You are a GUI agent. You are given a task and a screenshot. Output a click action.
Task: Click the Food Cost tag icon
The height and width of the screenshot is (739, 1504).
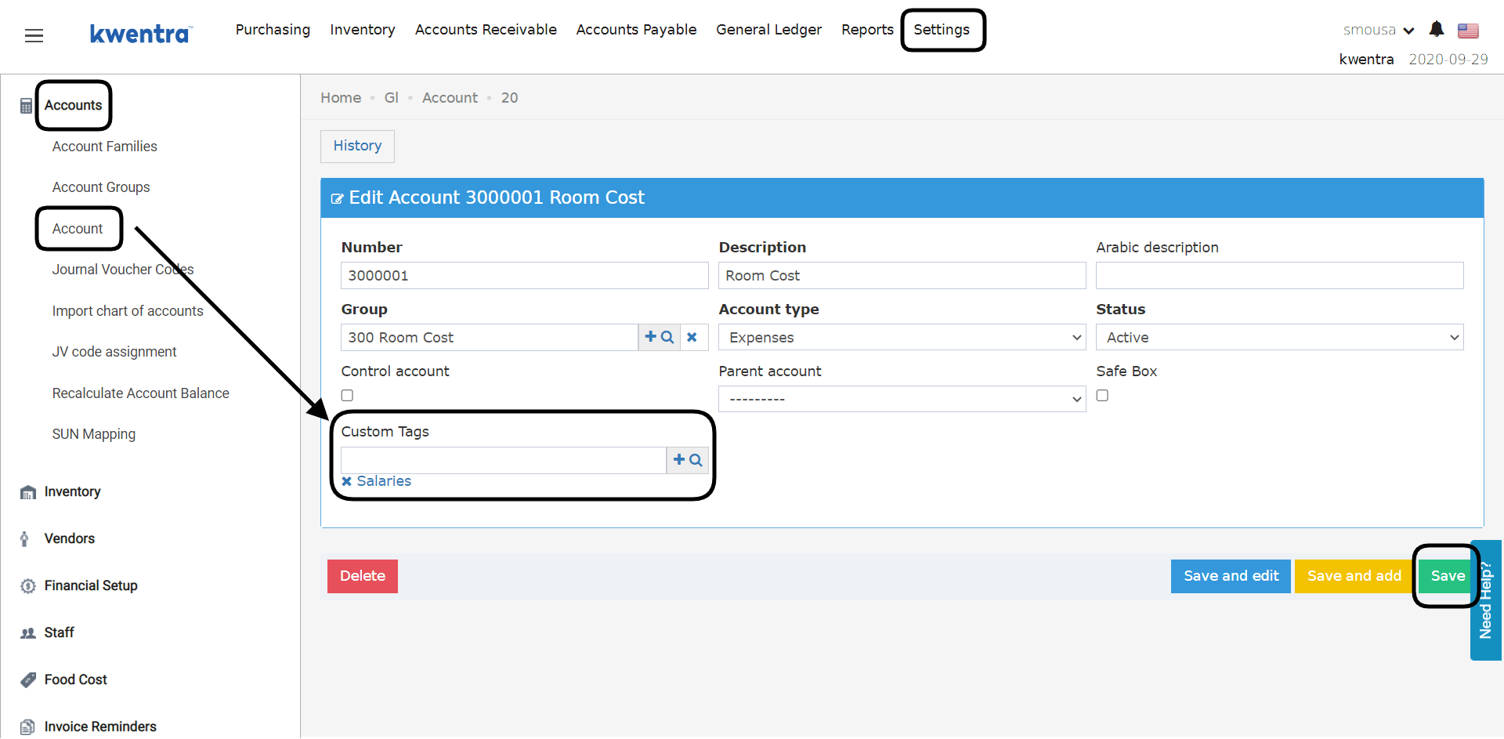[28, 680]
